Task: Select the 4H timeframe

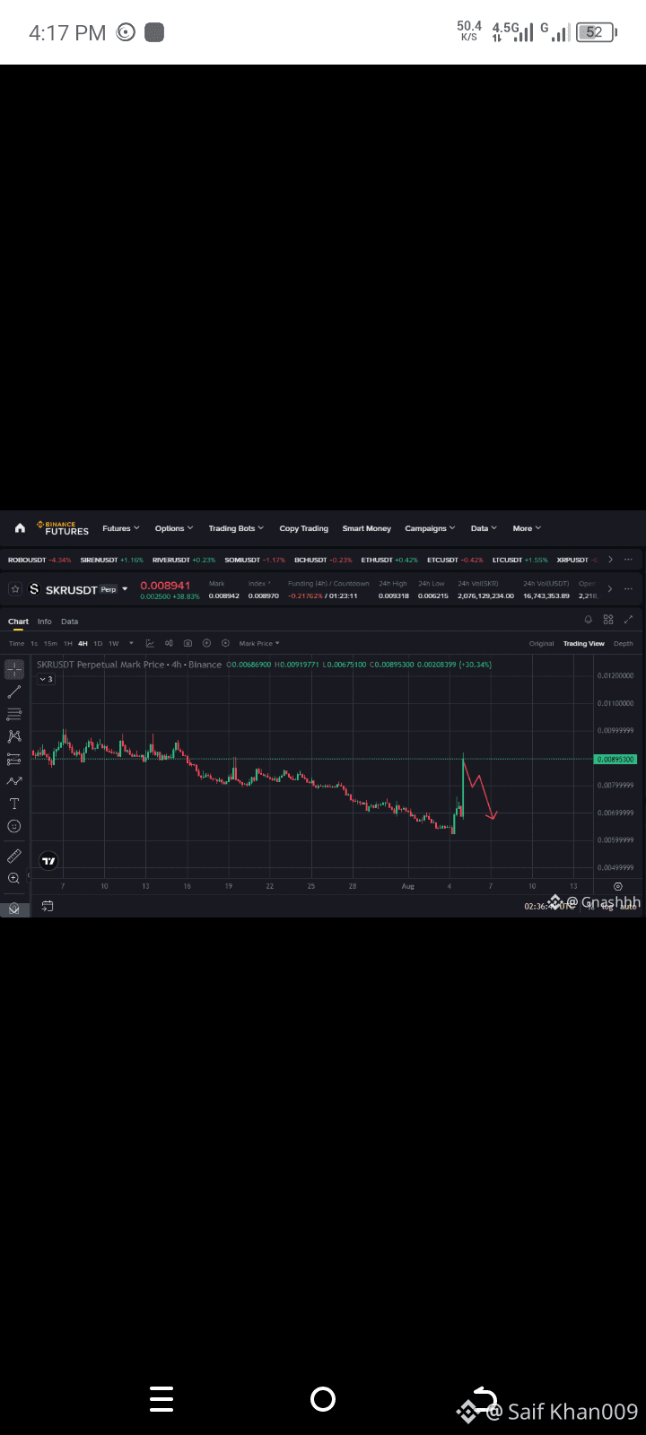Action: pos(83,643)
